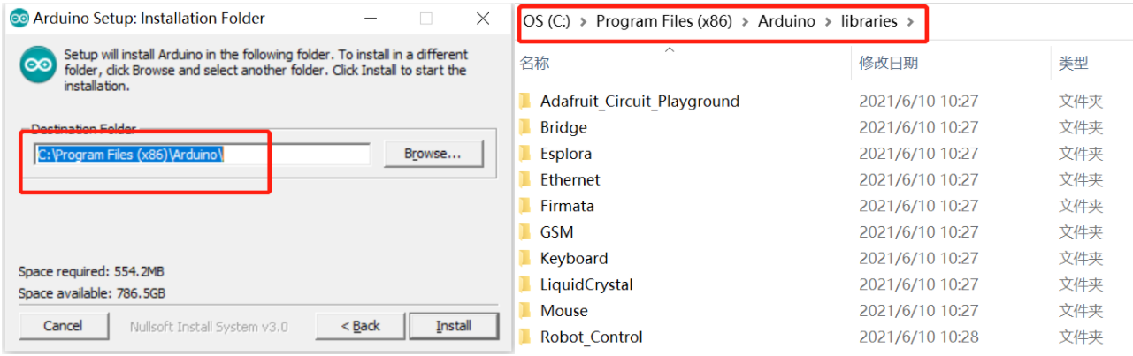Viewport: 1133px width, 356px height.
Task: Click the Destination Folder path field
Action: [202, 154]
